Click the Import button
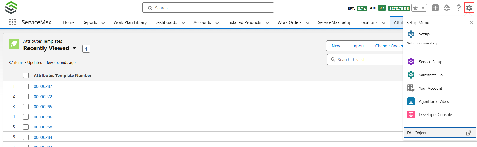The height and width of the screenshot is (147, 477). (x=358, y=46)
